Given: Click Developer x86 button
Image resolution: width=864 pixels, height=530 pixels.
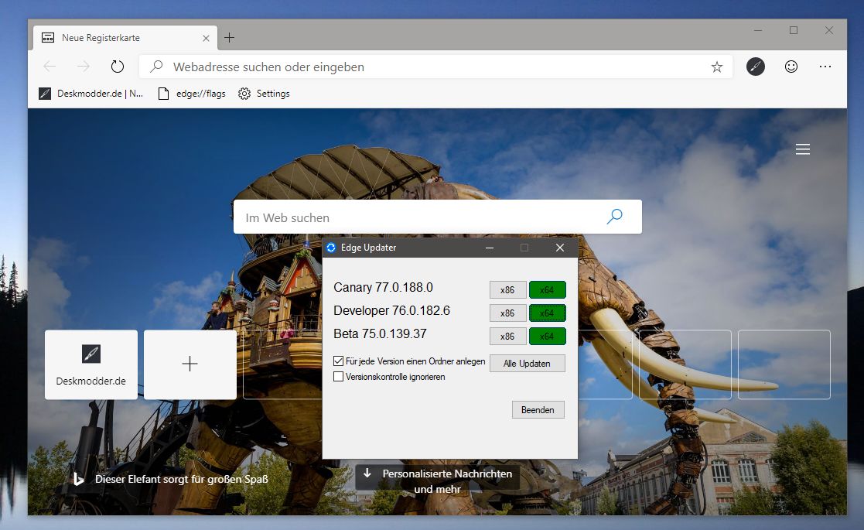Looking at the screenshot, I should pyautogui.click(x=507, y=313).
